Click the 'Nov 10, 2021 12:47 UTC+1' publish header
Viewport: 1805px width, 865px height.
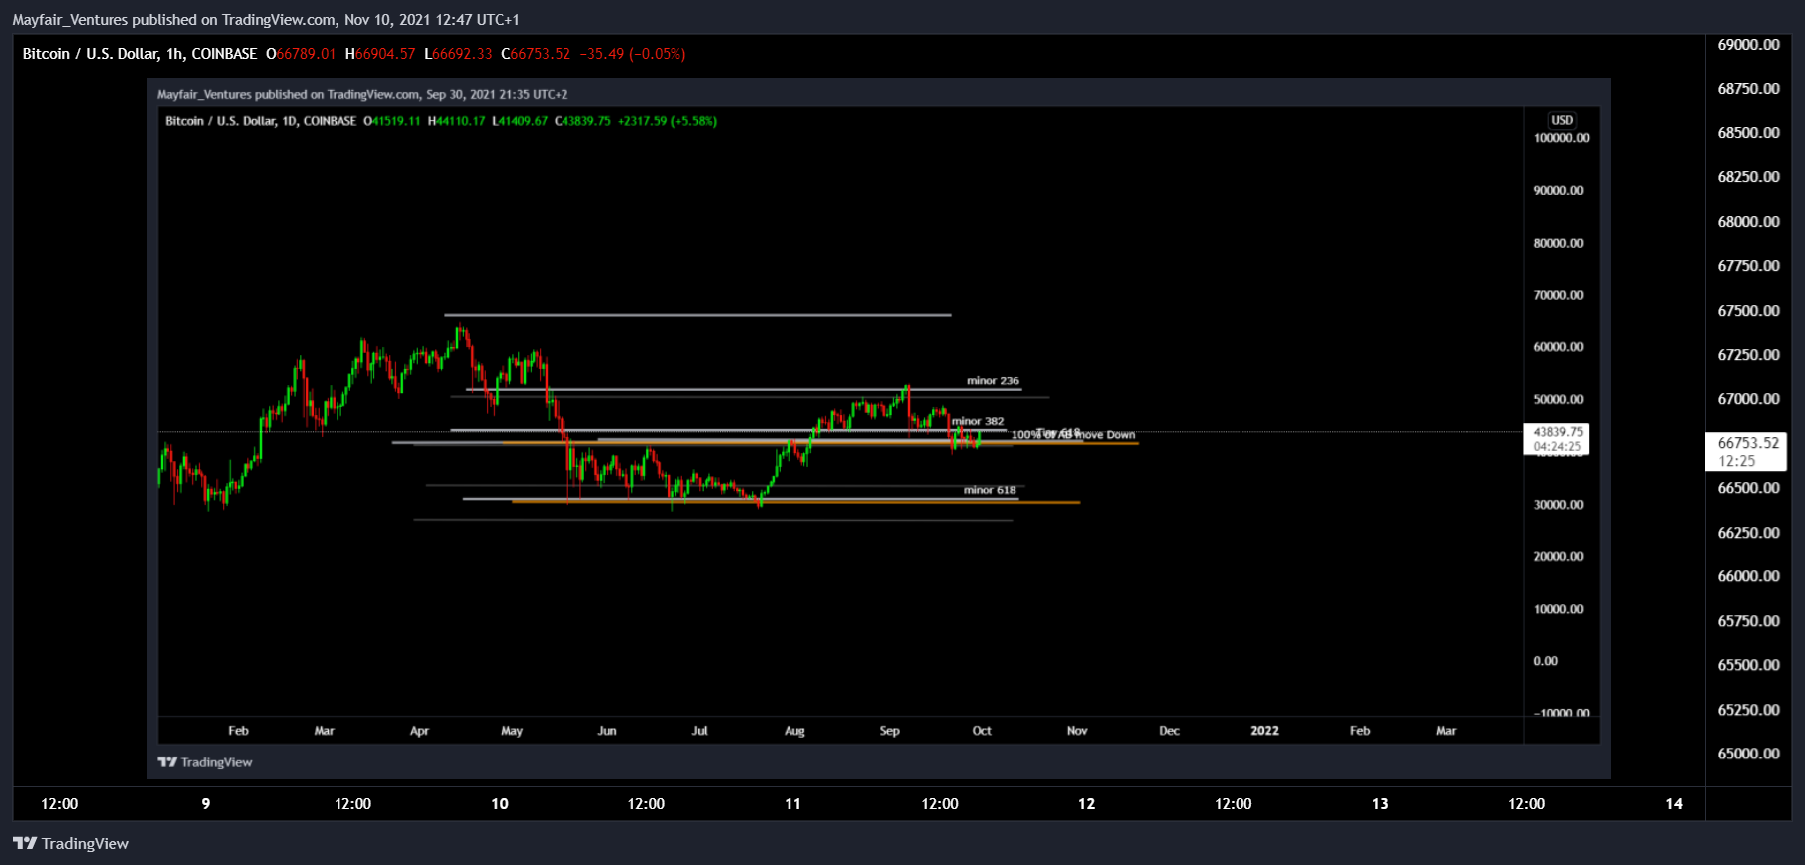(x=431, y=20)
